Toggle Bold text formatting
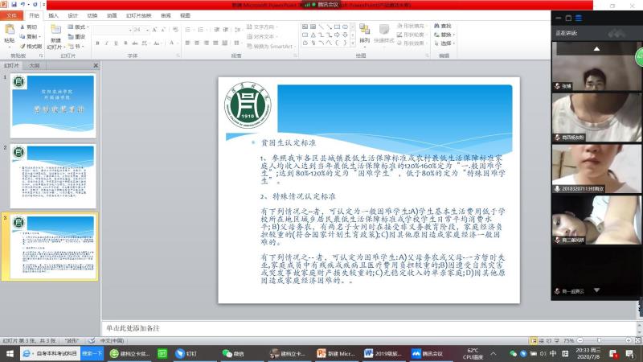Viewport: 643px width, 362px height. coord(97,43)
